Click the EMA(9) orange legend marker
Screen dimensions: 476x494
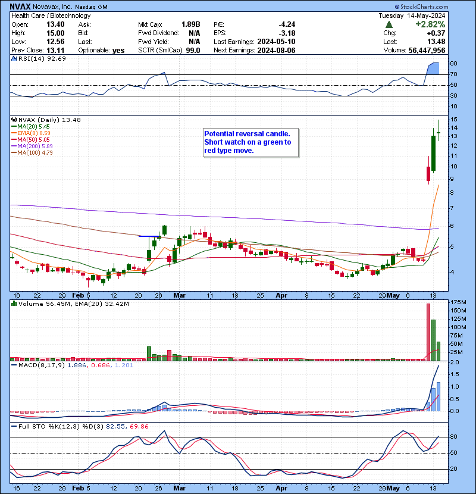point(14,134)
